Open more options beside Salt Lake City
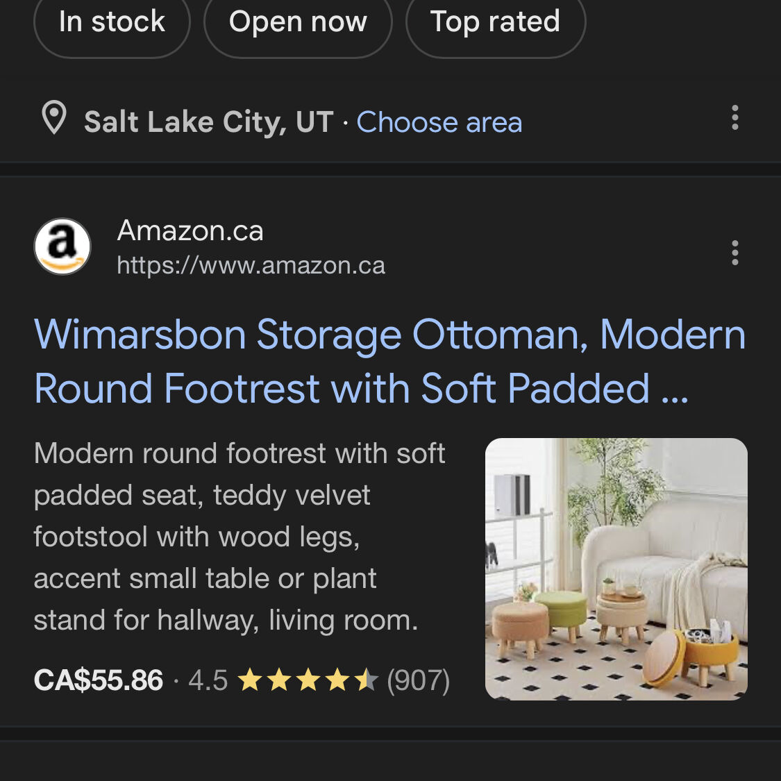The height and width of the screenshot is (781, 781). click(734, 119)
